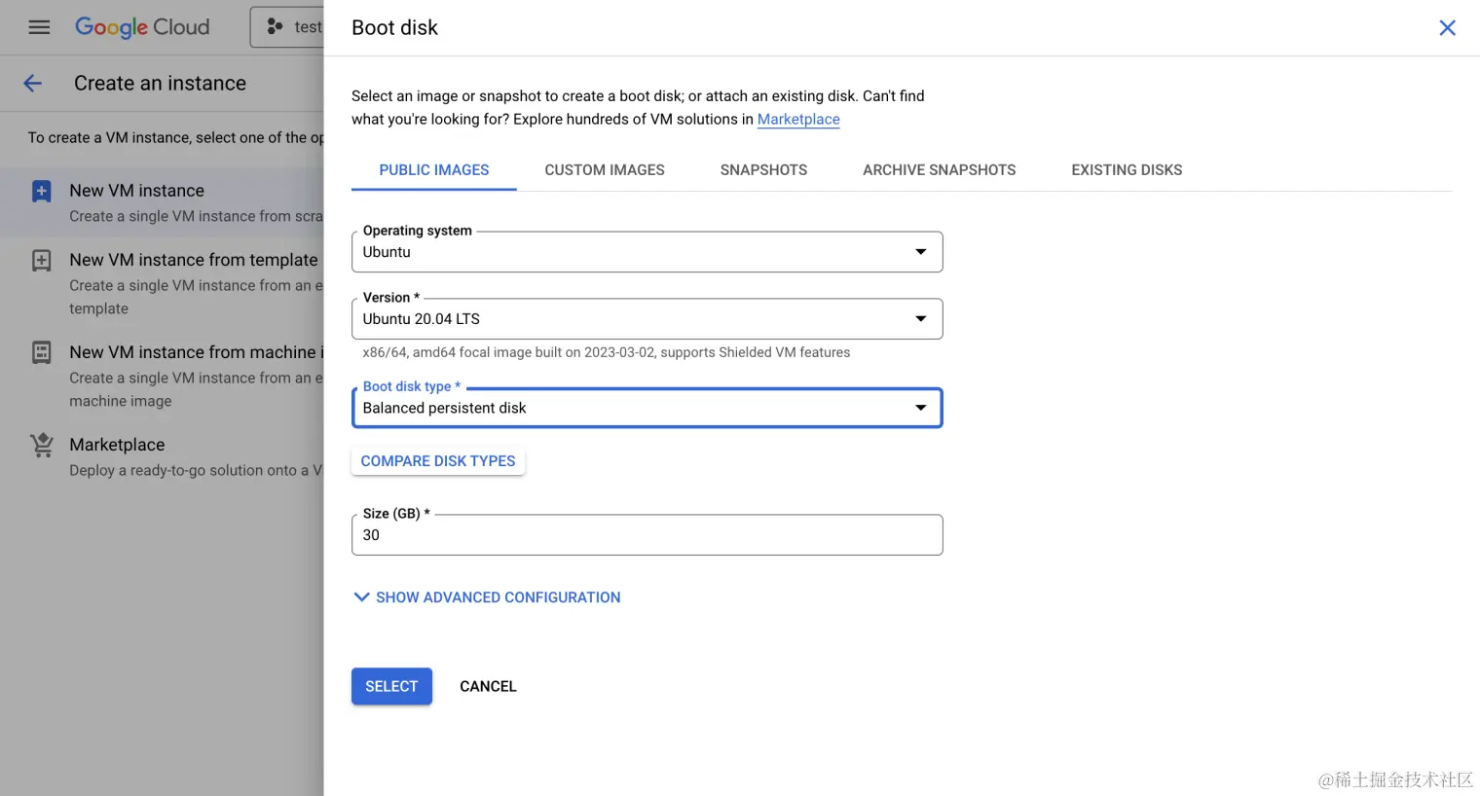Image resolution: width=1480 pixels, height=796 pixels.
Task: Click the Compare Disk Types button
Action: click(438, 461)
